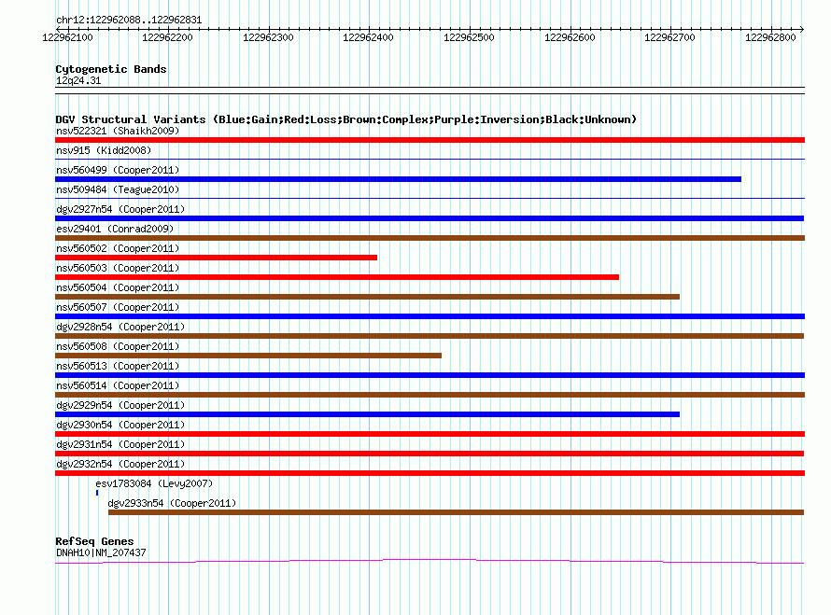Click ruler position 122962800

(x=770, y=37)
